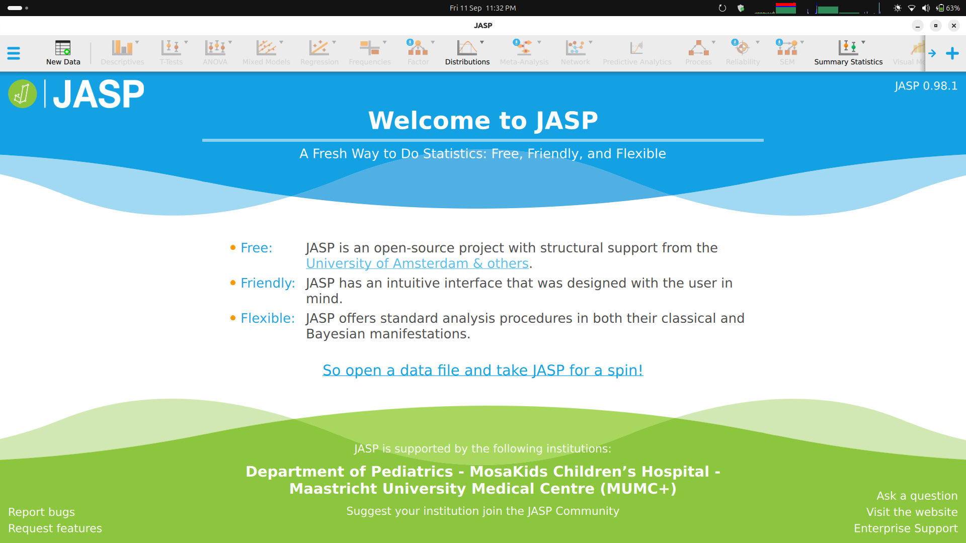966x543 pixels.
Task: Click the Report bugs link
Action: [x=41, y=512]
